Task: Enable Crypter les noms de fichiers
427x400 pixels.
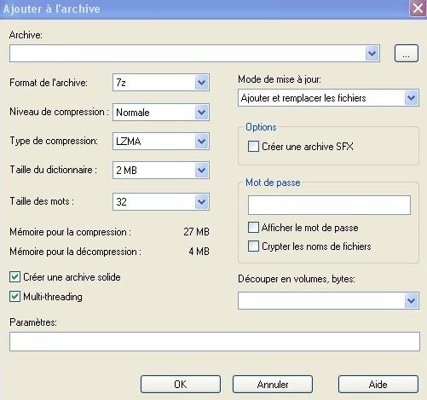Action: click(x=253, y=246)
